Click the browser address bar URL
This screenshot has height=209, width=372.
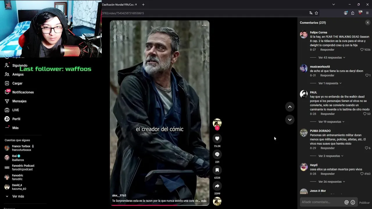click(x=123, y=13)
